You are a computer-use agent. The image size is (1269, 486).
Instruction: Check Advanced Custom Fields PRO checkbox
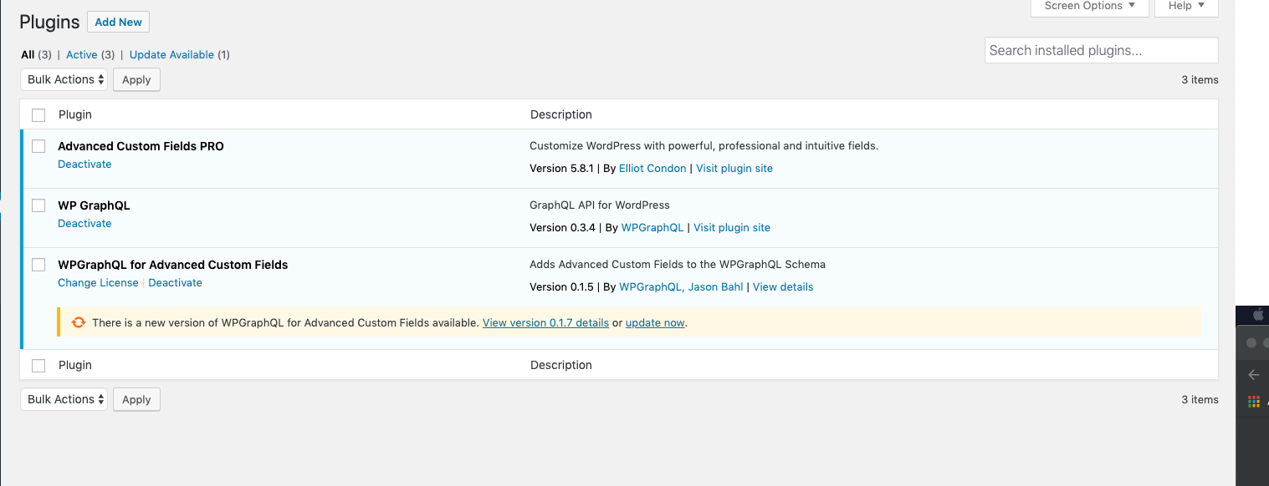[x=38, y=146]
